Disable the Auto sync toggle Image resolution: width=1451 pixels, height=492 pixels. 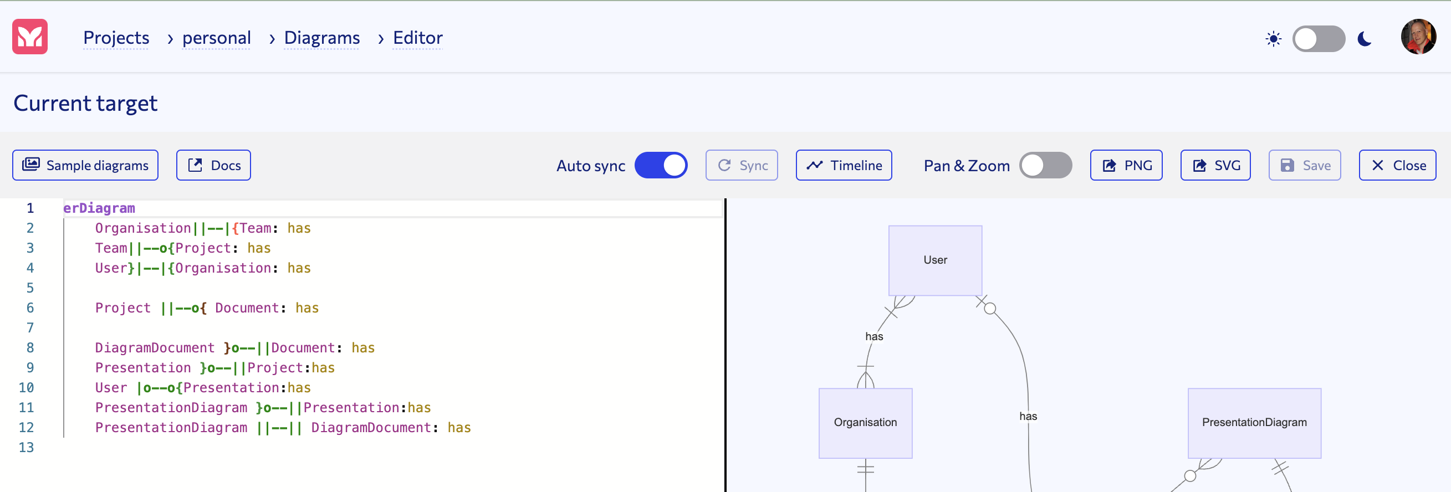[660, 165]
